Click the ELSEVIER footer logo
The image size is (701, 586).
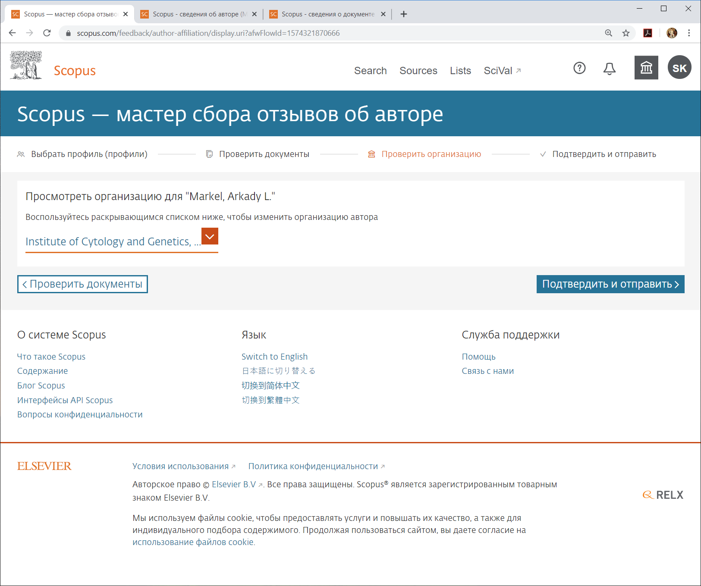tap(44, 466)
